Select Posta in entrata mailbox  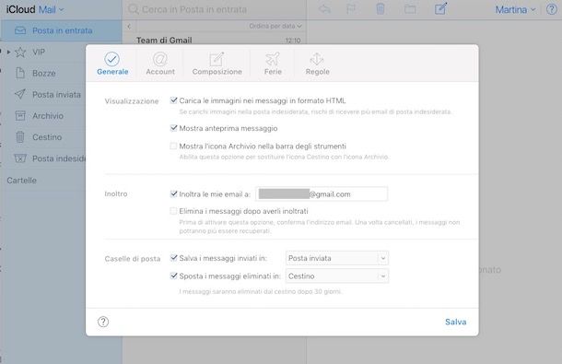[x=62, y=30]
